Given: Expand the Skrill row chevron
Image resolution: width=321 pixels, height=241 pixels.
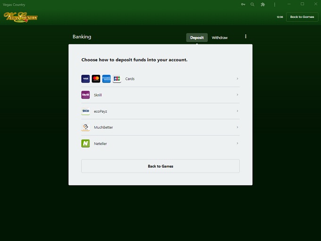Looking at the screenshot, I should (237, 95).
